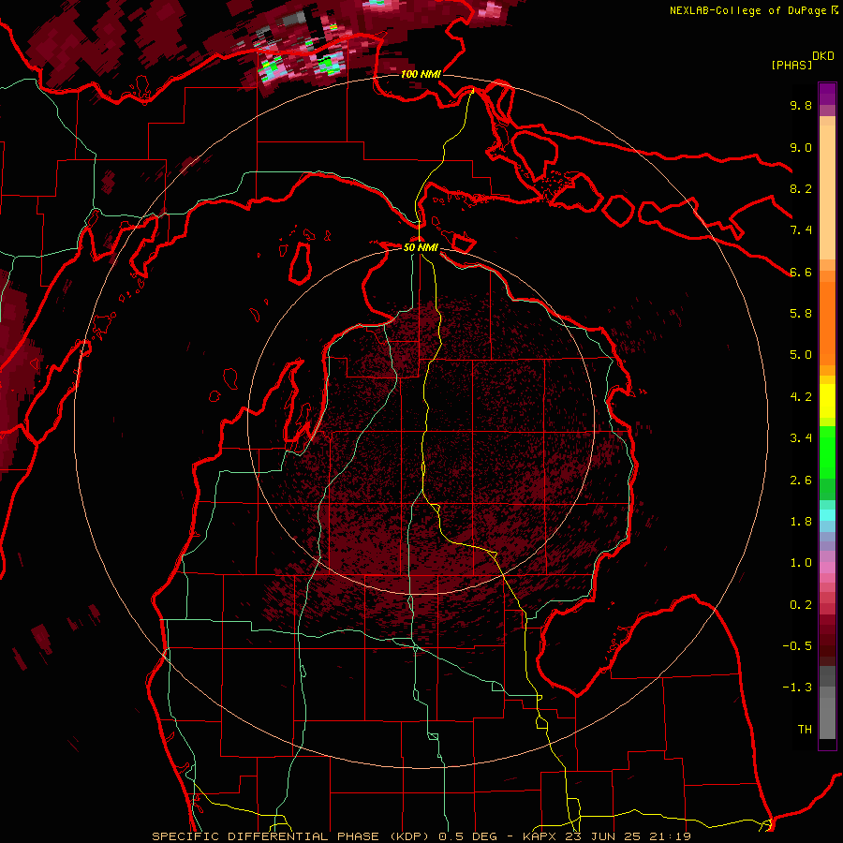
Task: Pick the yellow band on the color bar
Action: pos(827,401)
